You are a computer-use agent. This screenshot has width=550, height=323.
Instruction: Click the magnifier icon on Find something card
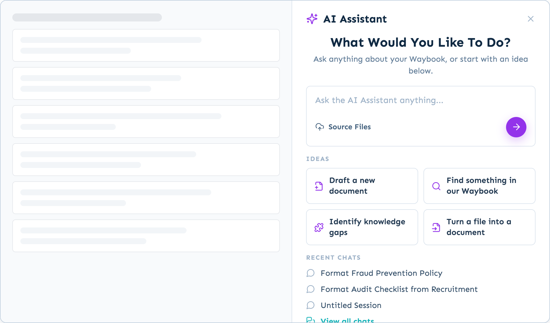click(436, 186)
